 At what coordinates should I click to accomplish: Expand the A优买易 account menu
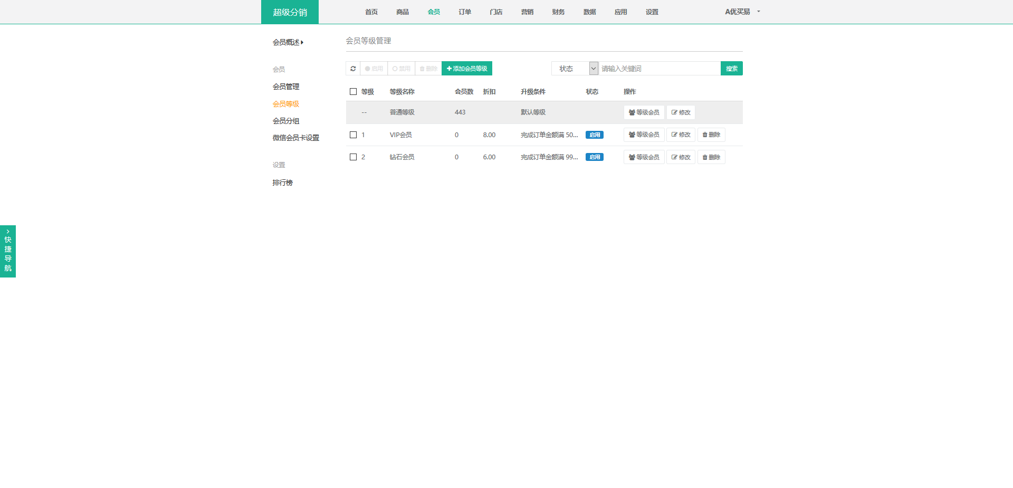click(742, 12)
